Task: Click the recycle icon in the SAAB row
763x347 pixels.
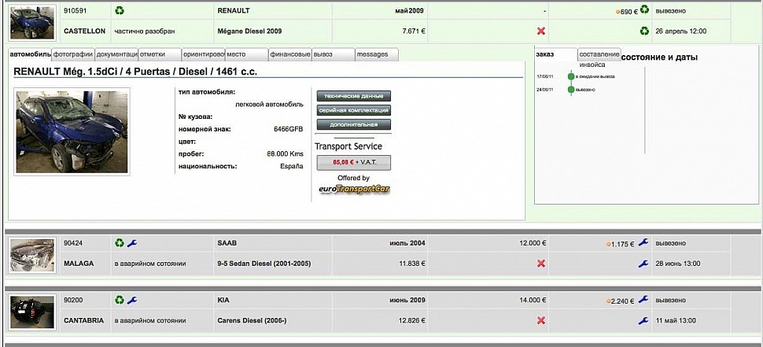Action: tap(120, 242)
